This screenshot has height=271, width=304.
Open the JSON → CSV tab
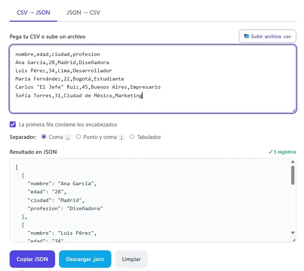coord(83,12)
